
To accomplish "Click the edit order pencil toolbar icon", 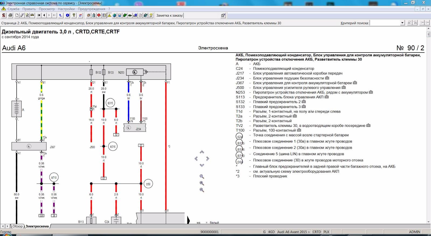I will (22, 15).
